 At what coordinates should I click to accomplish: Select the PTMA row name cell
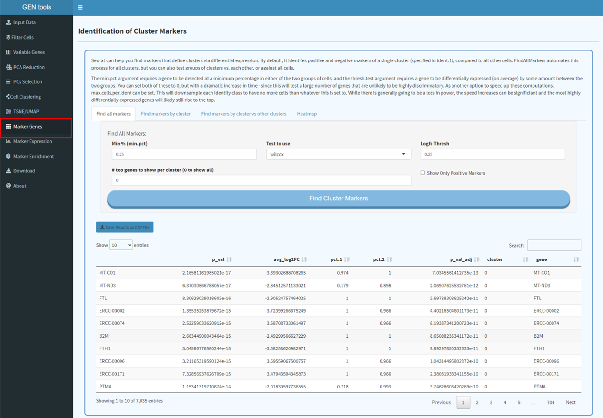[105, 387]
